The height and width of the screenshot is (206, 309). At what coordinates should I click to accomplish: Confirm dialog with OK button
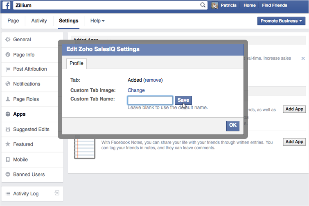(x=233, y=126)
